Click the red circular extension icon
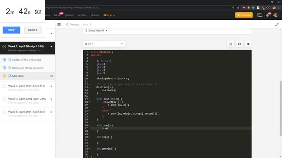282x158 pixels. click(249, 8)
